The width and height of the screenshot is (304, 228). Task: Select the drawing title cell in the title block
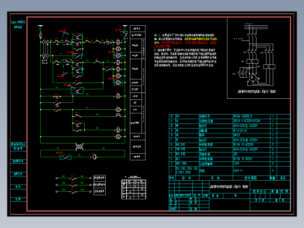230,186
